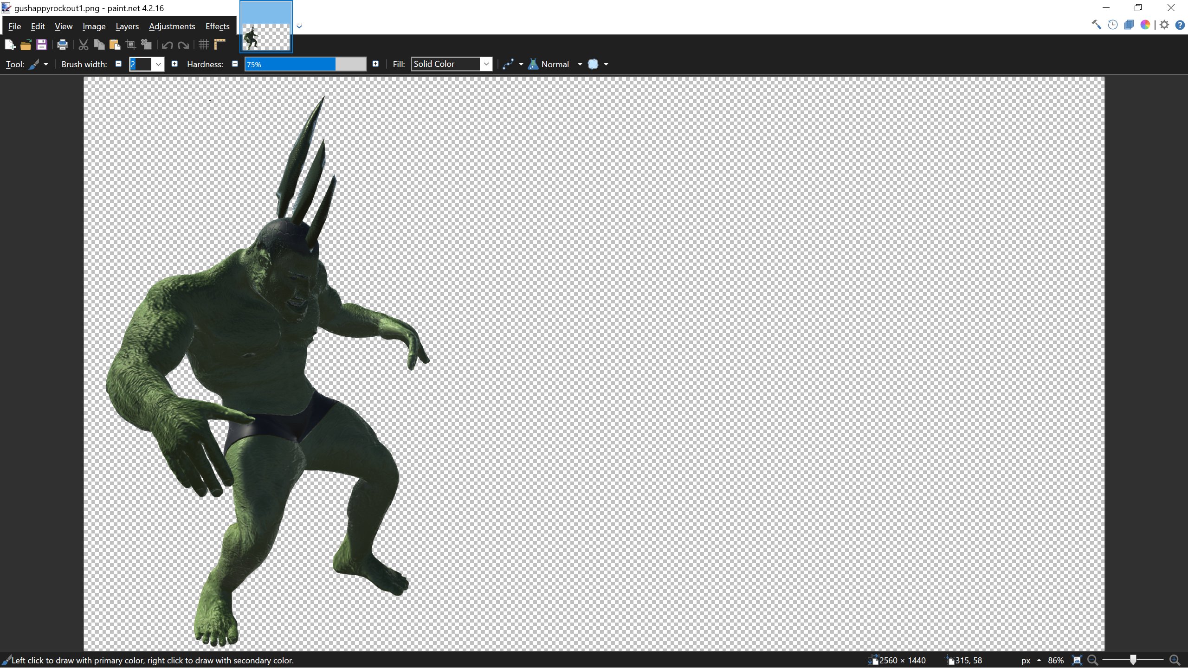Open Help with the question mark icon
The height and width of the screenshot is (668, 1188).
click(x=1180, y=25)
